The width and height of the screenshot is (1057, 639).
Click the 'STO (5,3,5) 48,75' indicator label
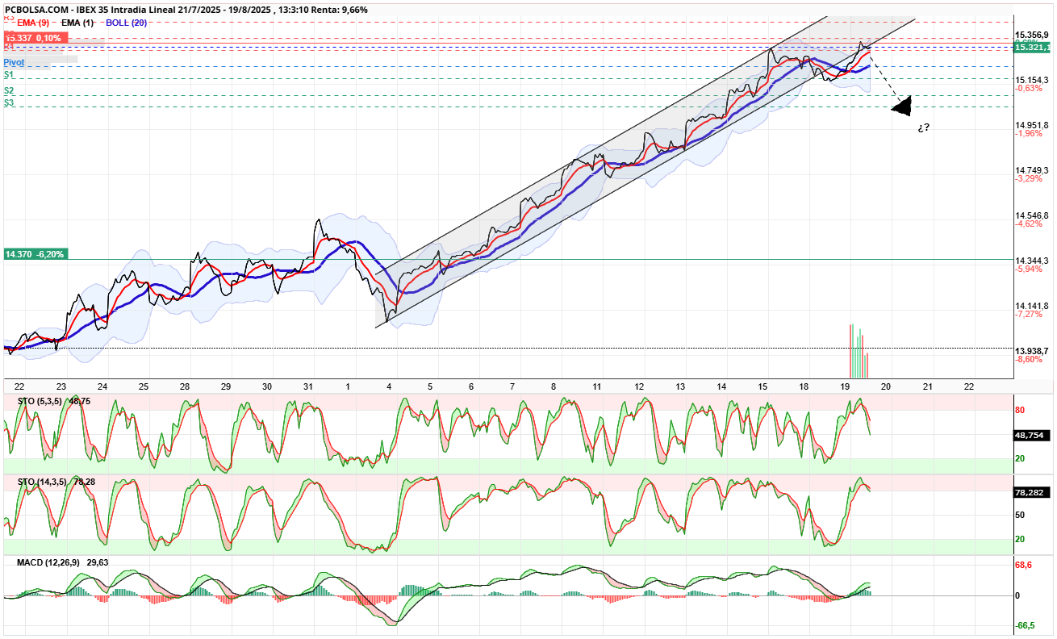click(x=53, y=400)
